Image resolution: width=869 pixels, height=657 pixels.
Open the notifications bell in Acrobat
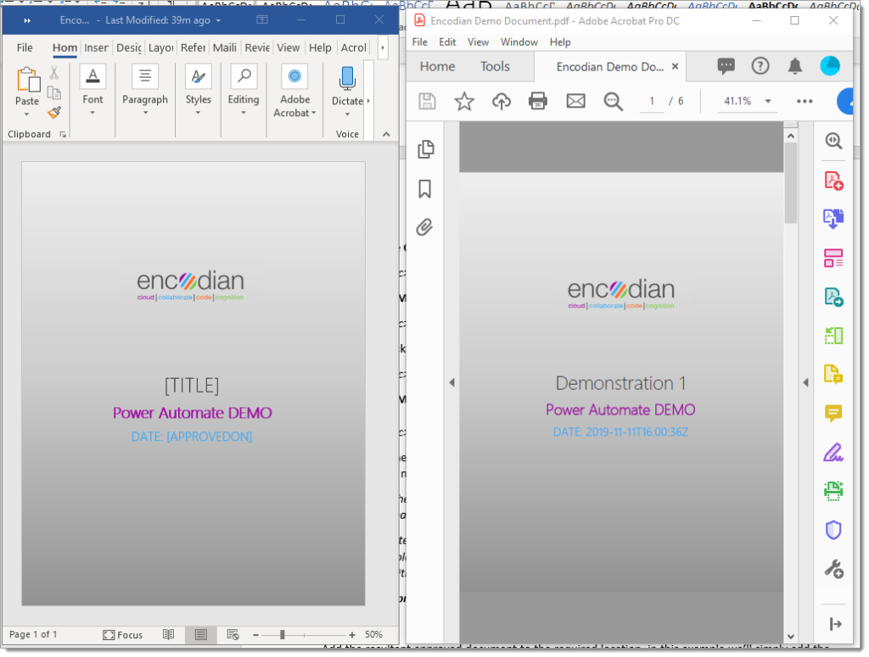[x=795, y=66]
